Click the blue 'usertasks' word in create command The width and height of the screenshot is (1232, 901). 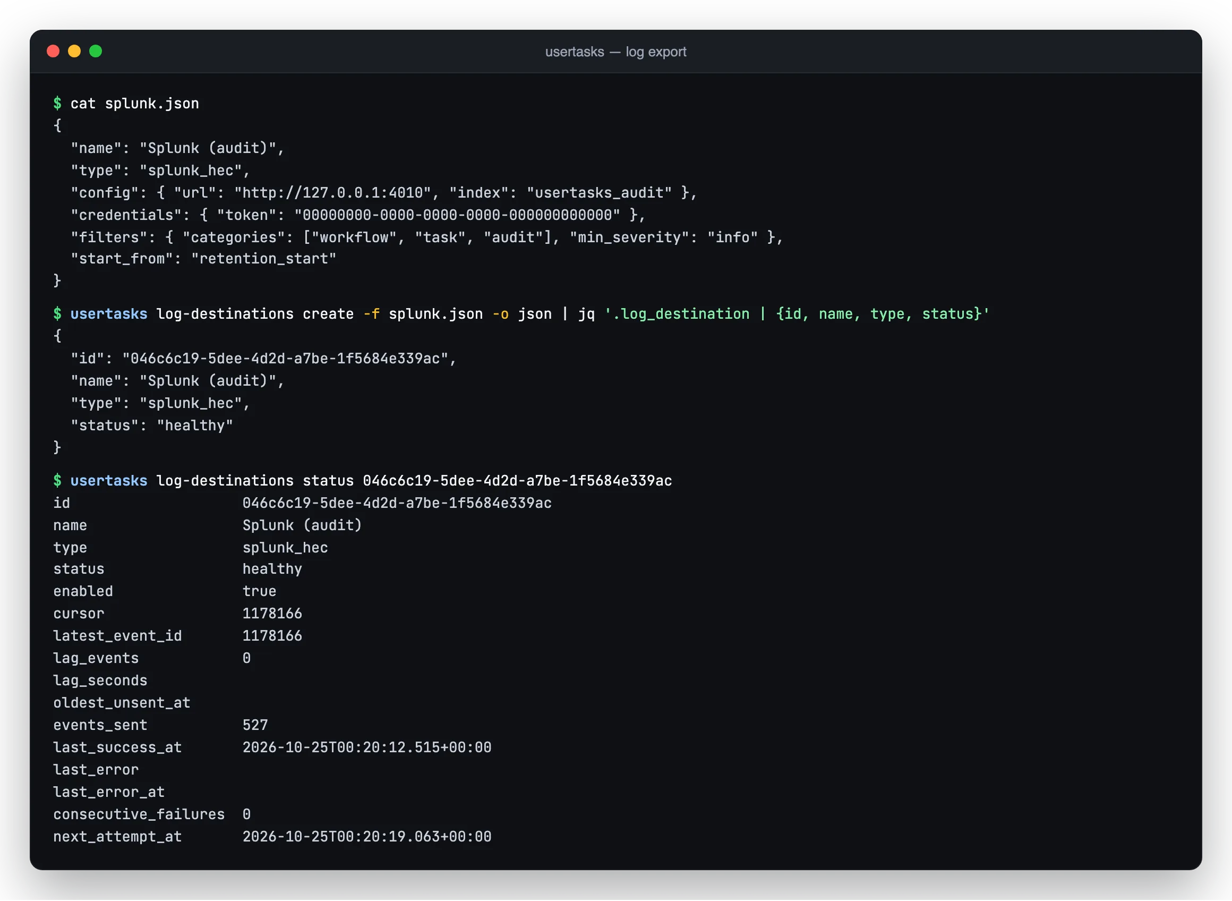point(109,314)
